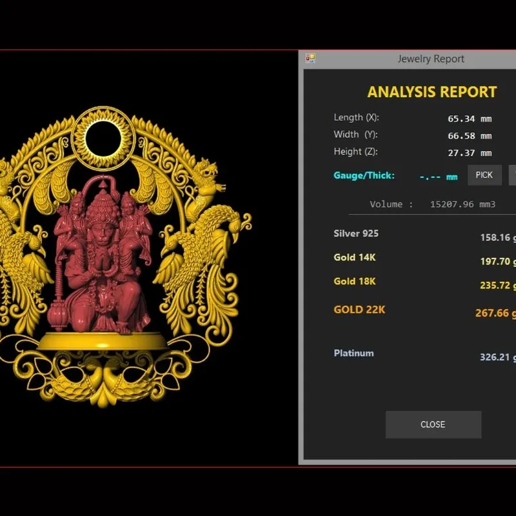Click the PICK button for gauge thickness
516x516 pixels.
484,175
